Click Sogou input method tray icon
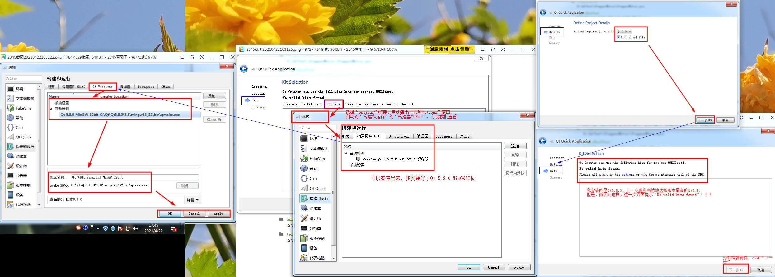This screenshot has height=277, width=775. click(78, 228)
